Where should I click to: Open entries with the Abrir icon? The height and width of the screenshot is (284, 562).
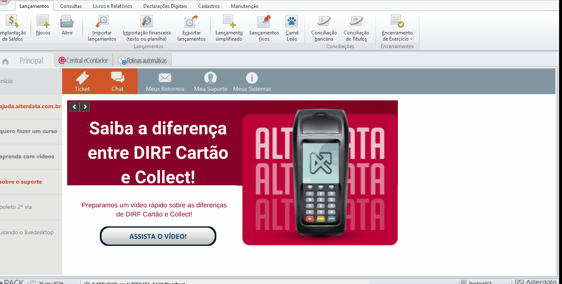point(67,26)
